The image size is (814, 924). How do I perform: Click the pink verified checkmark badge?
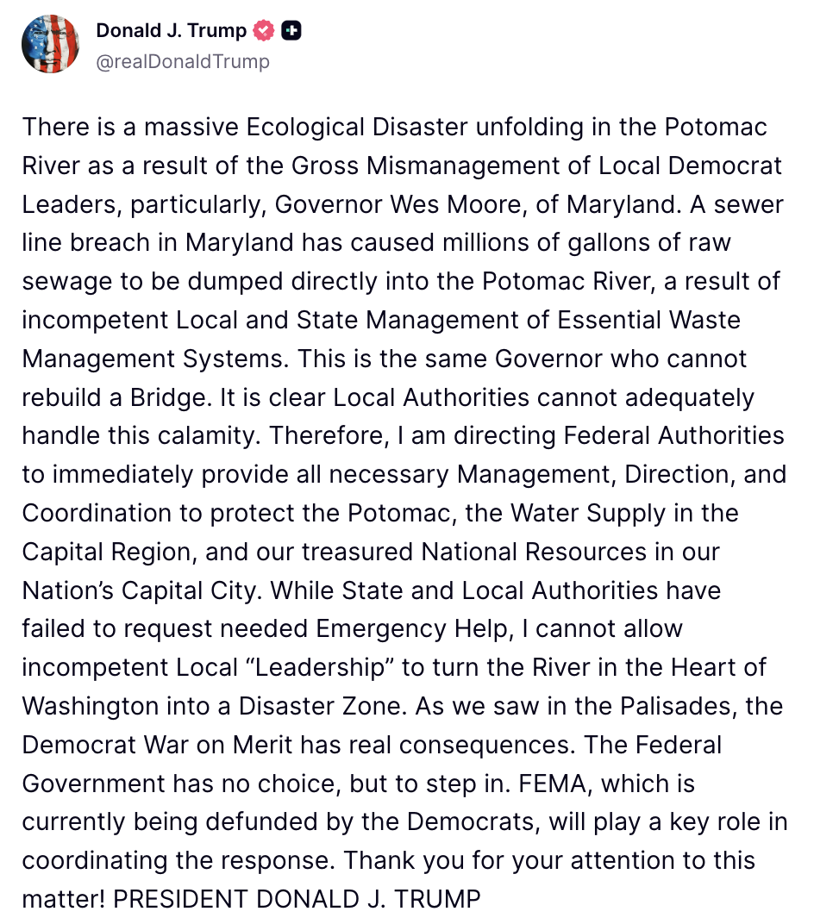coord(264,31)
